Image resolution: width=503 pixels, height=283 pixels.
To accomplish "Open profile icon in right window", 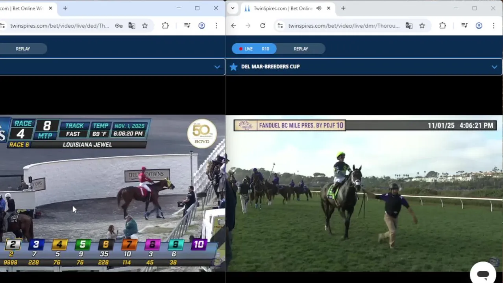I will [479, 26].
